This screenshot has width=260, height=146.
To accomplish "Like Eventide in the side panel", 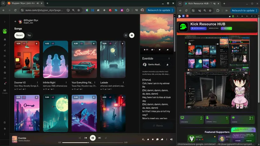I will [153, 50].
